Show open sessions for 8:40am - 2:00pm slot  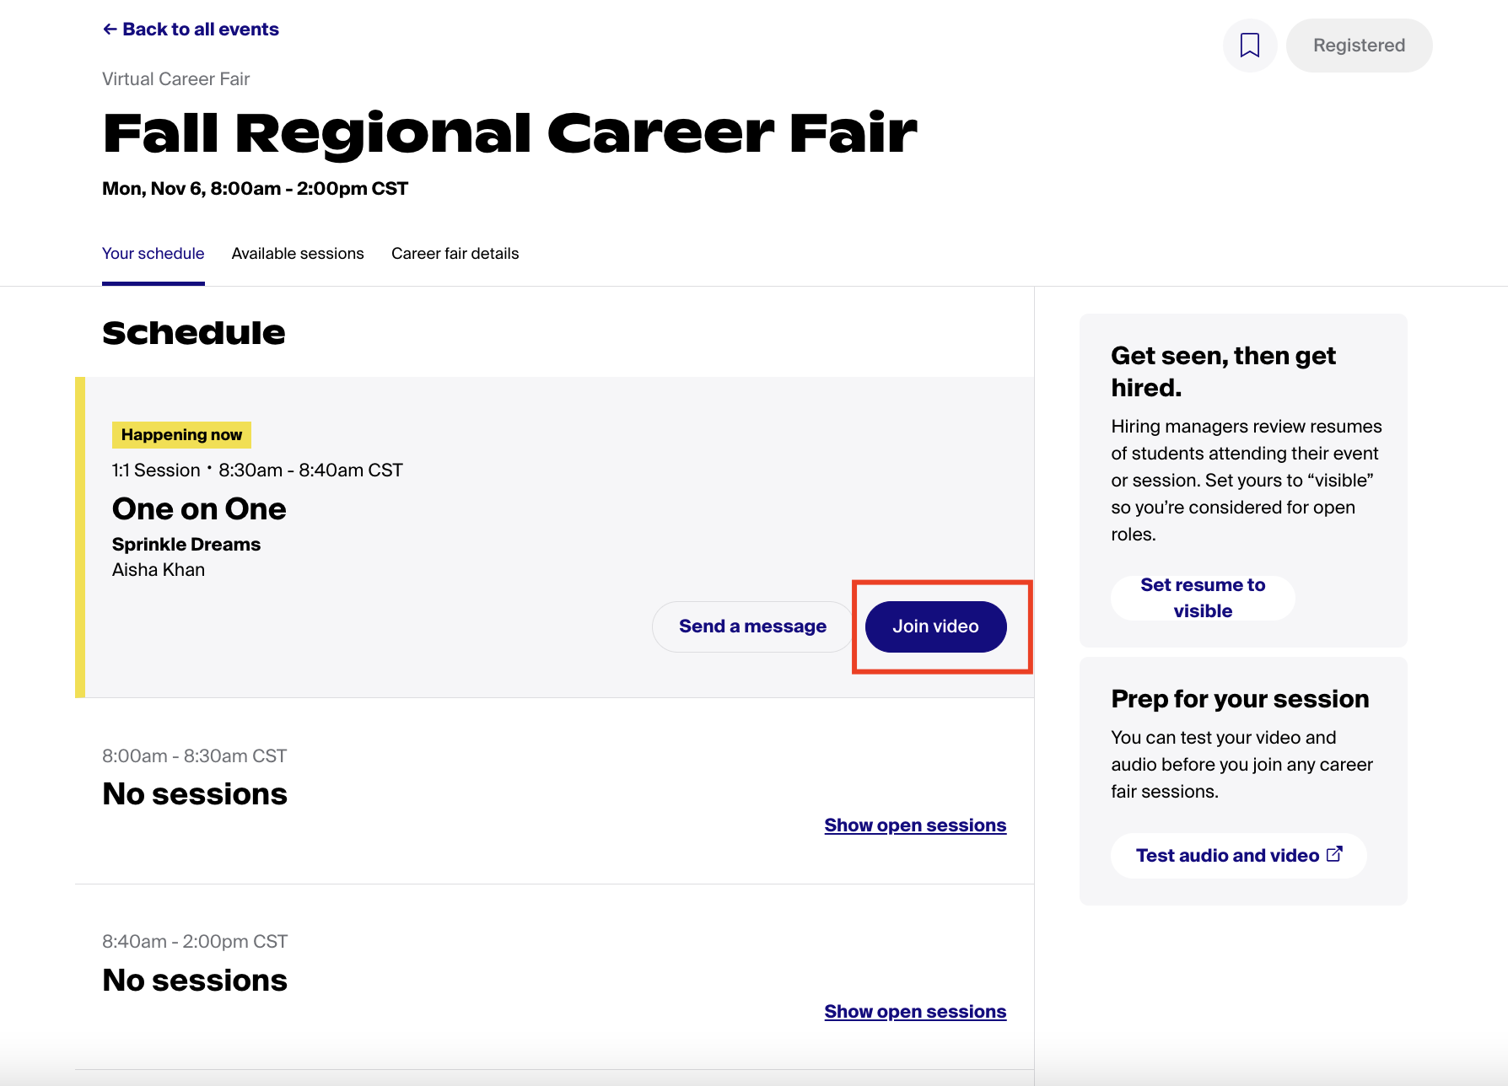914,1011
